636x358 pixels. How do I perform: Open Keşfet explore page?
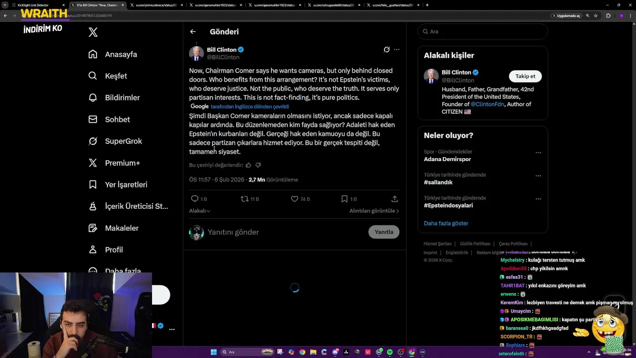108,76
